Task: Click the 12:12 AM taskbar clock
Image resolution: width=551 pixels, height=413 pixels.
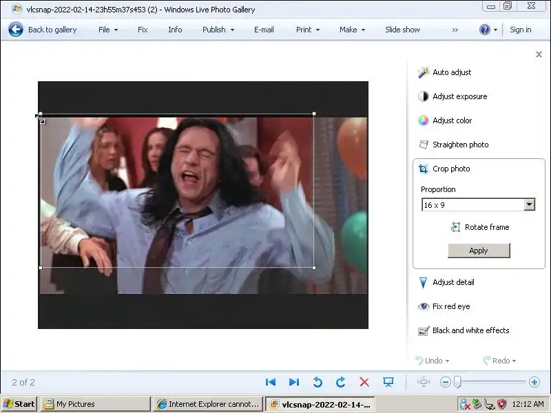Action: tap(528, 404)
